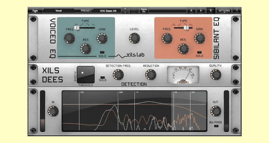Click the 500 Hz frequency marker
The image size is (269, 143).
[121, 92]
